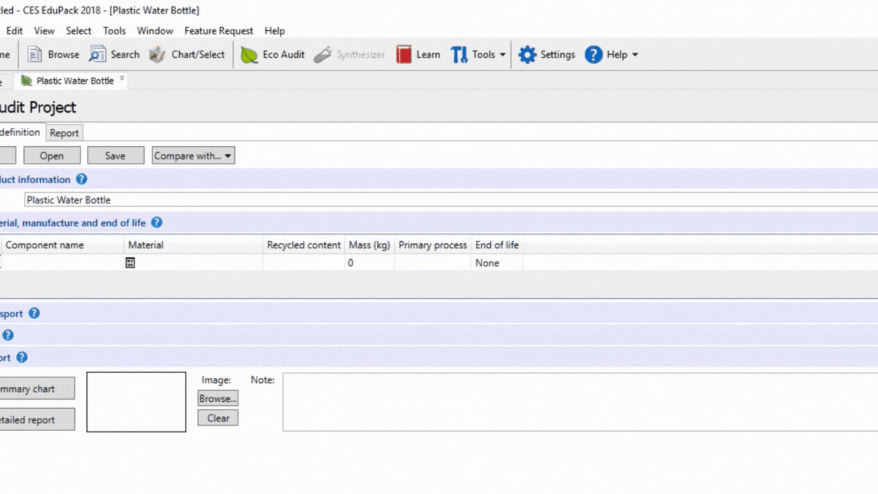Viewport: 878px width, 494px height.
Task: Click the empty image preview box
Action: 136,402
